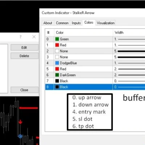
Task: Switch to the Visualization tab
Action: (x=105, y=23)
